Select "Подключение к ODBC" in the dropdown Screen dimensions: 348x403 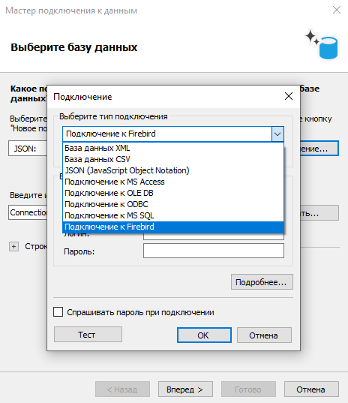pyautogui.click(x=173, y=204)
